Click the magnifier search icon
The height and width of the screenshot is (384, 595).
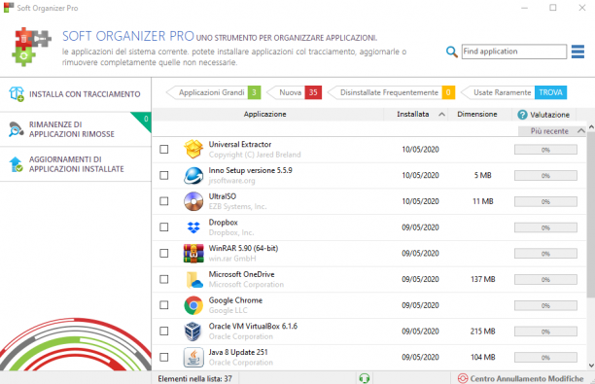(x=451, y=52)
